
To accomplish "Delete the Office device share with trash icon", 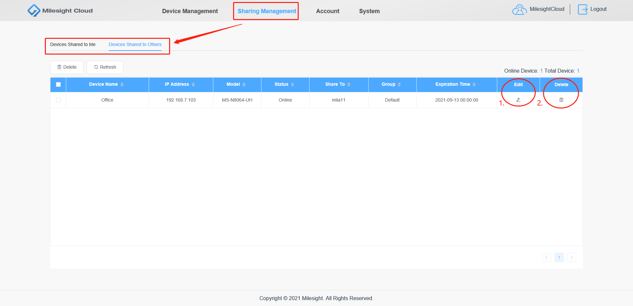I will pos(561,100).
